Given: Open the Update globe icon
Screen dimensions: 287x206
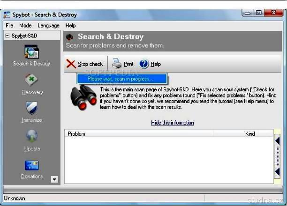Looking at the screenshot, I should point(32,136).
